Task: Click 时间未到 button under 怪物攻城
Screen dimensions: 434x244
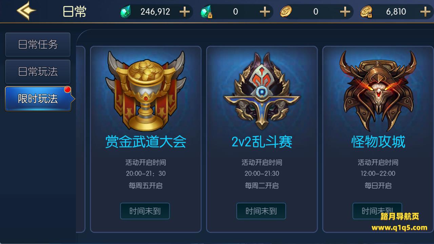Action: [x=377, y=211]
